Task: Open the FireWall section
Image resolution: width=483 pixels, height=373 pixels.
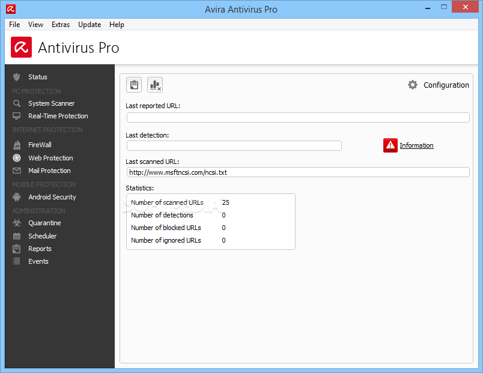Action: click(x=40, y=145)
